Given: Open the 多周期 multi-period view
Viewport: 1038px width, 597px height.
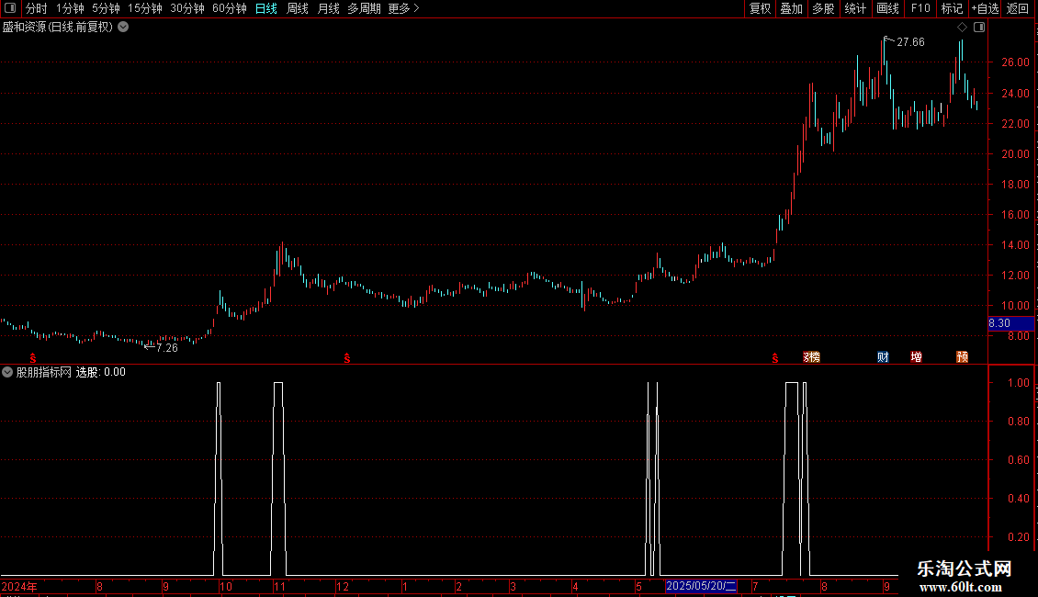Looking at the screenshot, I should click(x=364, y=8).
